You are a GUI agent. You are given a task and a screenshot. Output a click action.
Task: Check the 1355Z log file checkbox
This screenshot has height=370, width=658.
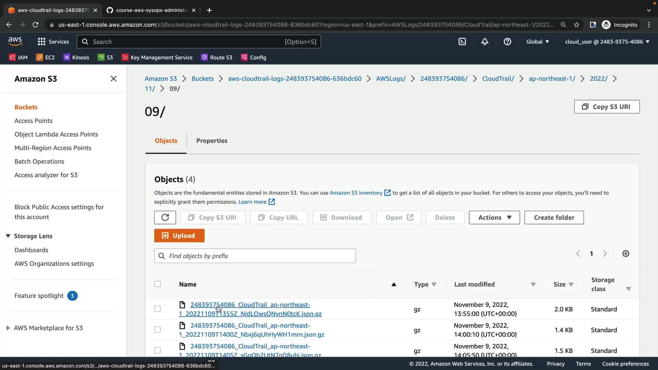click(x=157, y=309)
